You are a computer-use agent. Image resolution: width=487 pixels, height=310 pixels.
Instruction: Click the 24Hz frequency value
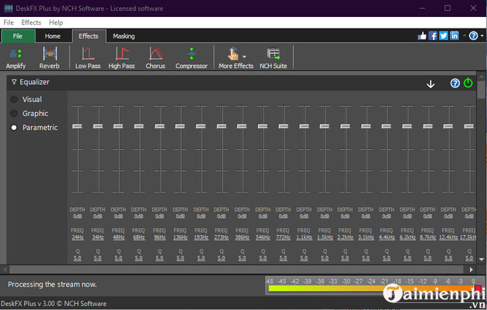coord(77,237)
